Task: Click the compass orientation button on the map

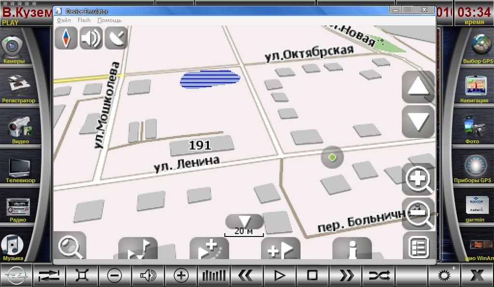Action: click(x=66, y=38)
